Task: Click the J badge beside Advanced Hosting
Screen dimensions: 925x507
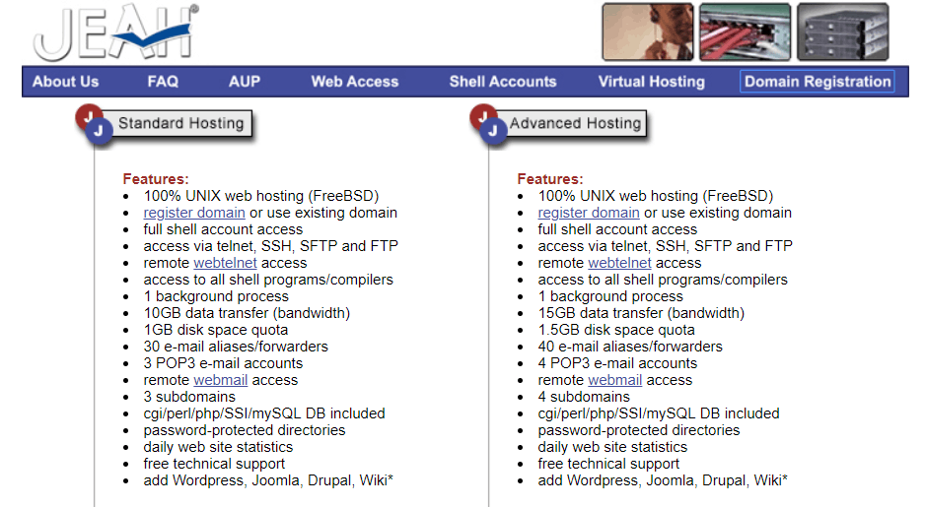Action: [488, 125]
